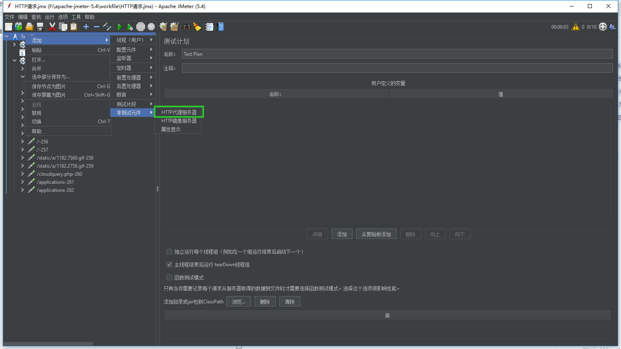Expand the /static/a/1182.2758.gif-259 node
This screenshot has width=621, height=349.
coord(22,166)
